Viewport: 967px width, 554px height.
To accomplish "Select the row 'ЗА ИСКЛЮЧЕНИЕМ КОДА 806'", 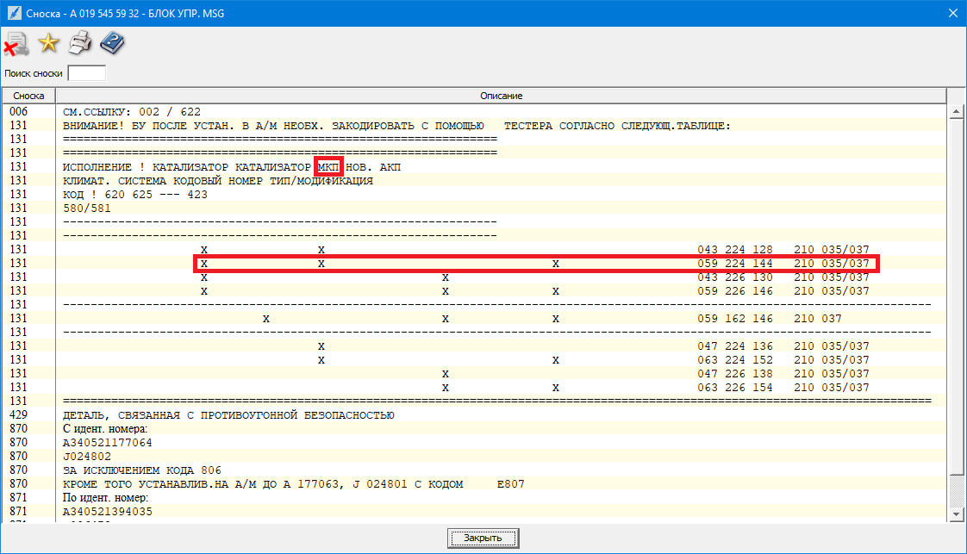I will (142, 470).
